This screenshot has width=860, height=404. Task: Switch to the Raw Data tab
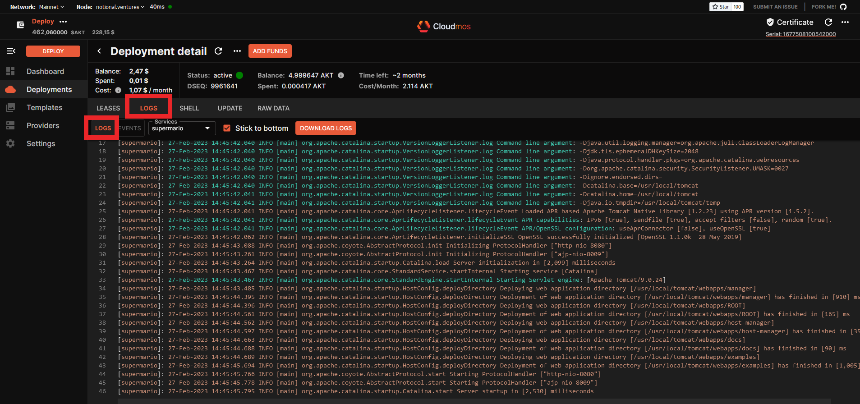pyautogui.click(x=273, y=108)
